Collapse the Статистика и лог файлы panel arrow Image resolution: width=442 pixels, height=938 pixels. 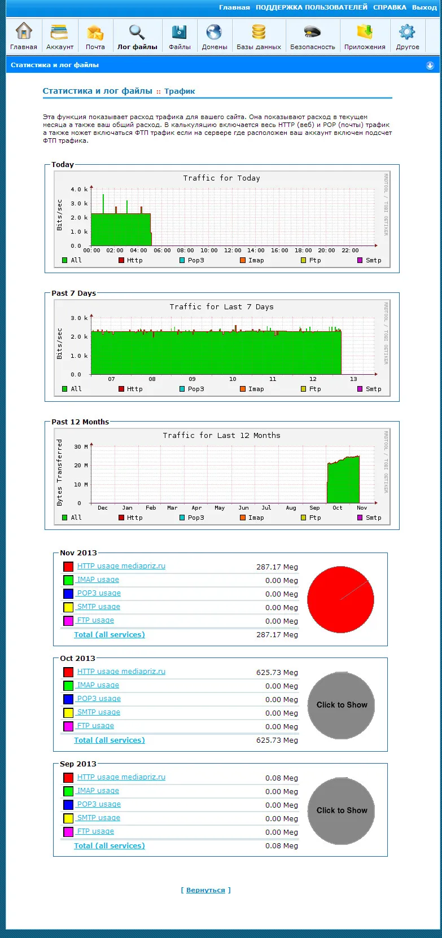click(430, 65)
